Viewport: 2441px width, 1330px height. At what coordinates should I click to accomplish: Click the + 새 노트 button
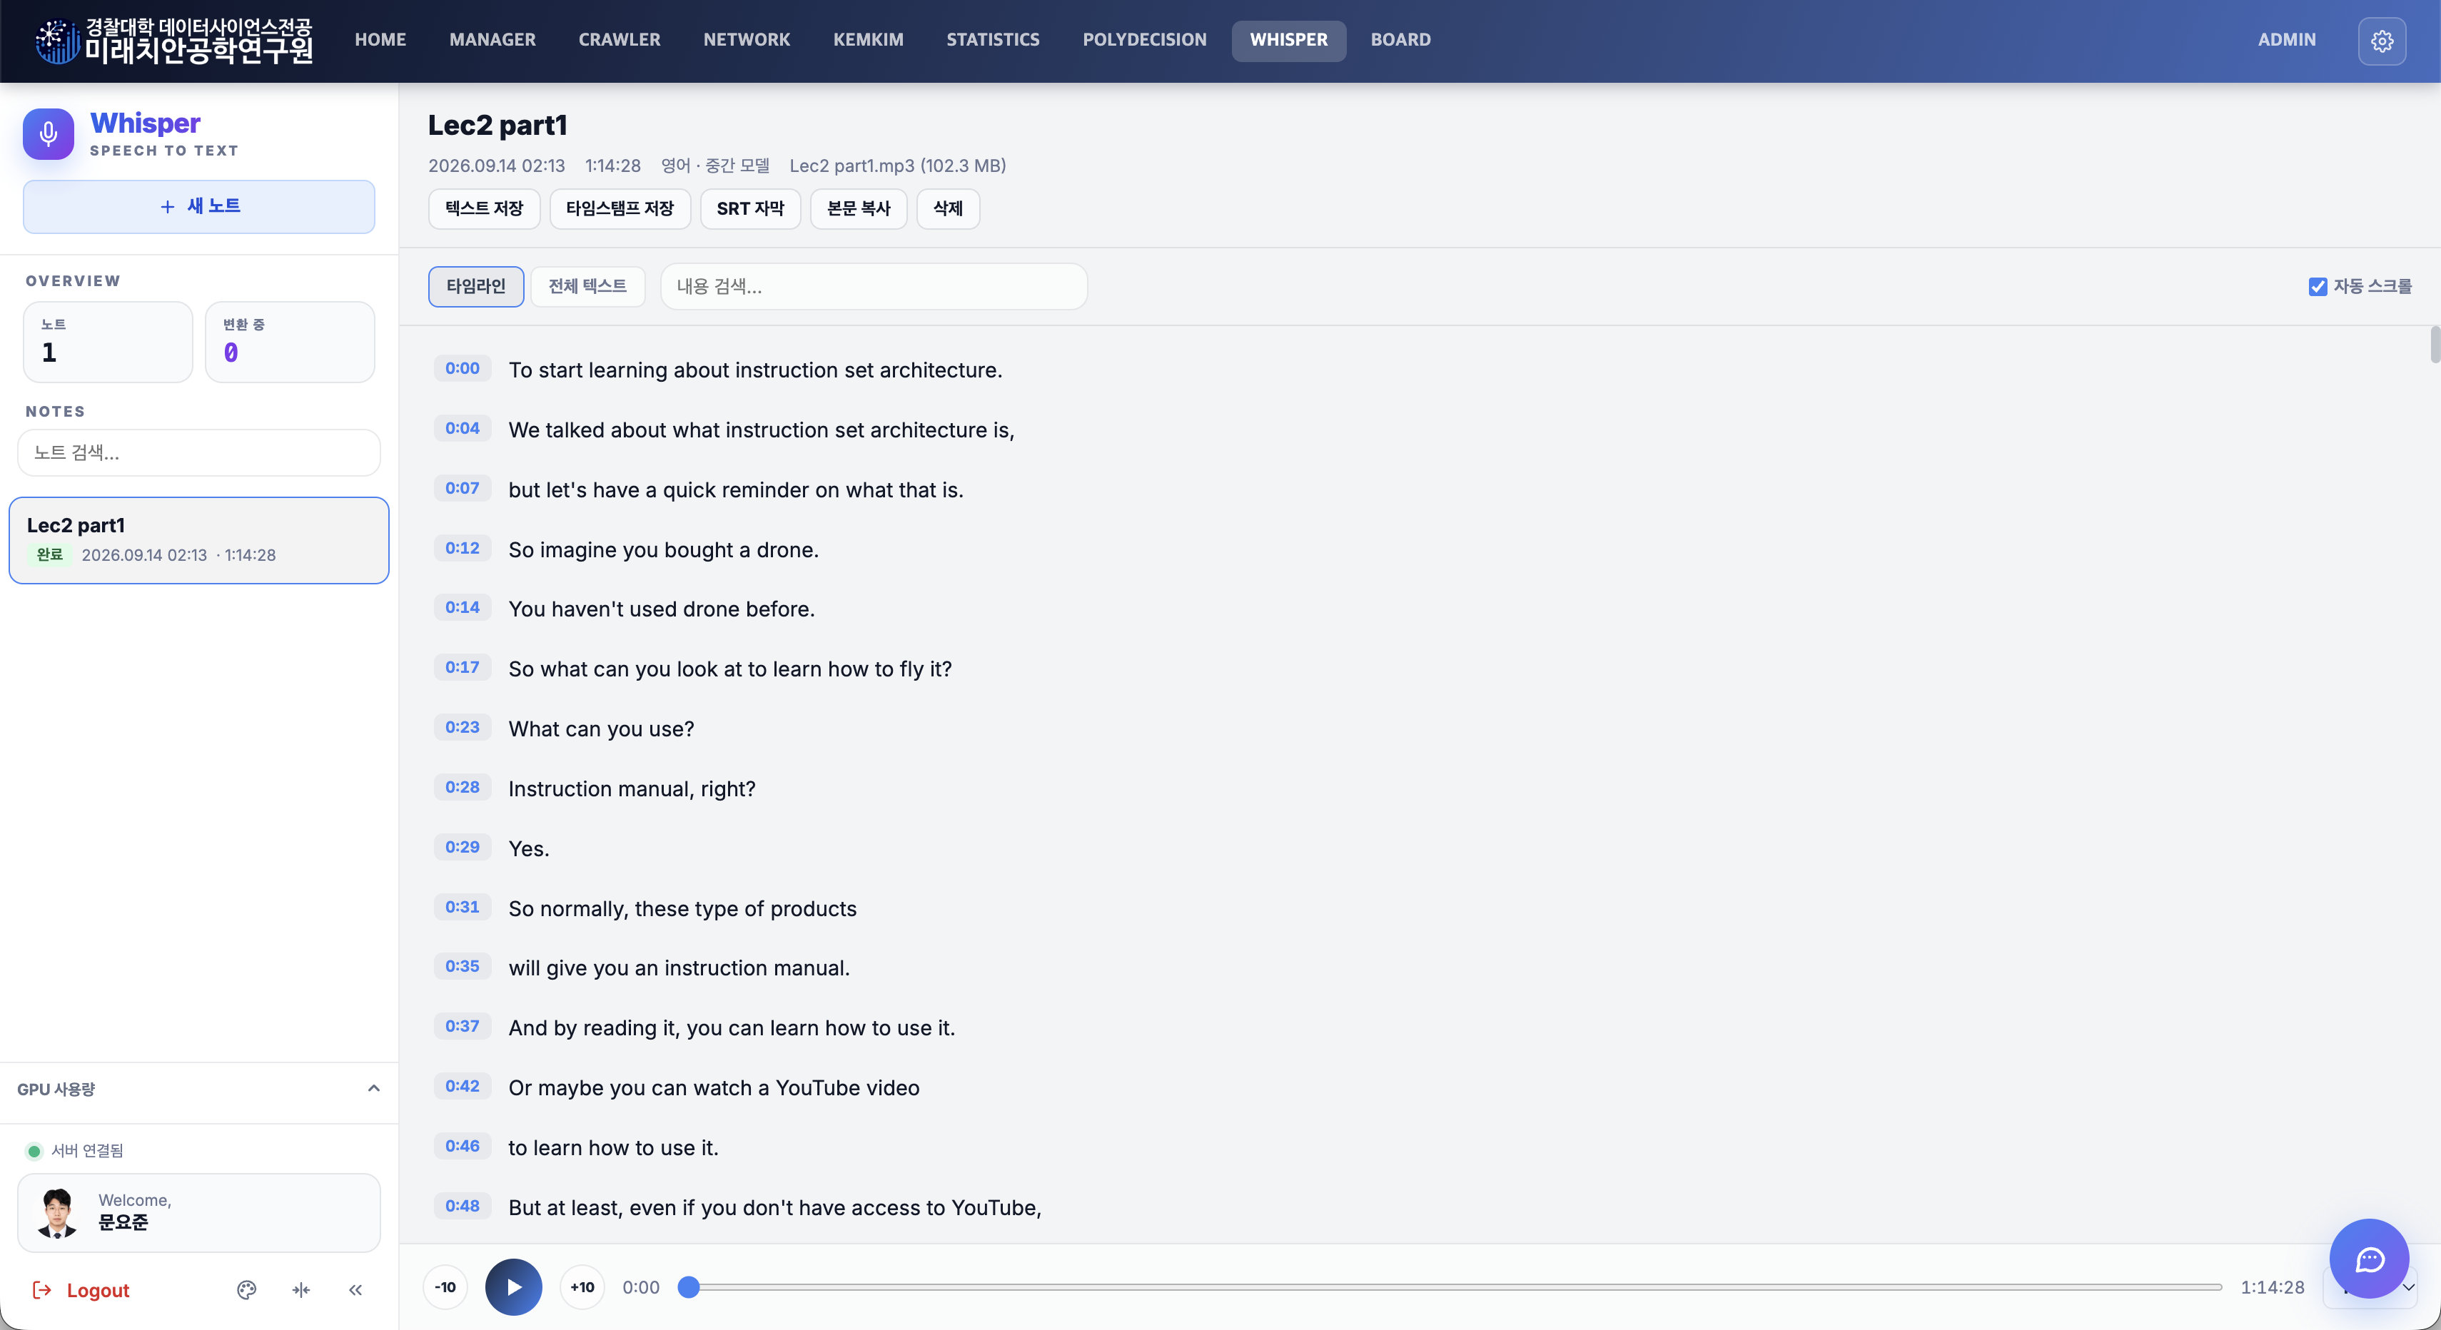click(x=199, y=206)
